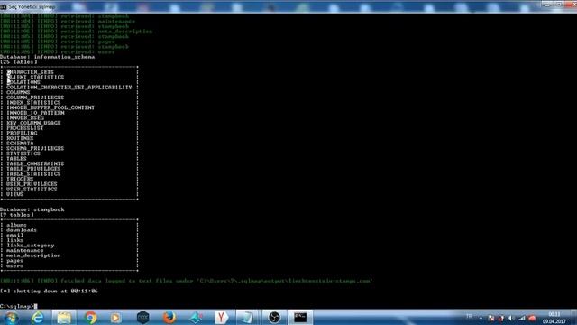Click the albums table name
This screenshot has width=577, height=325.
[x=16, y=225]
